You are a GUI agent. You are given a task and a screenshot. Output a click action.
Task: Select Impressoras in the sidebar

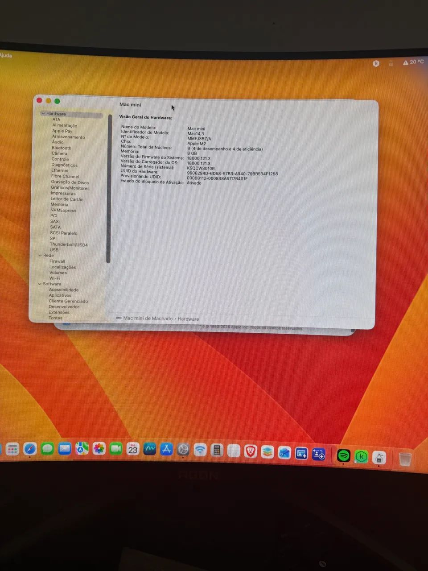63,194
